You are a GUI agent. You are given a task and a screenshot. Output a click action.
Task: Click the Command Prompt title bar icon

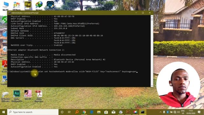click(x=10, y=13)
